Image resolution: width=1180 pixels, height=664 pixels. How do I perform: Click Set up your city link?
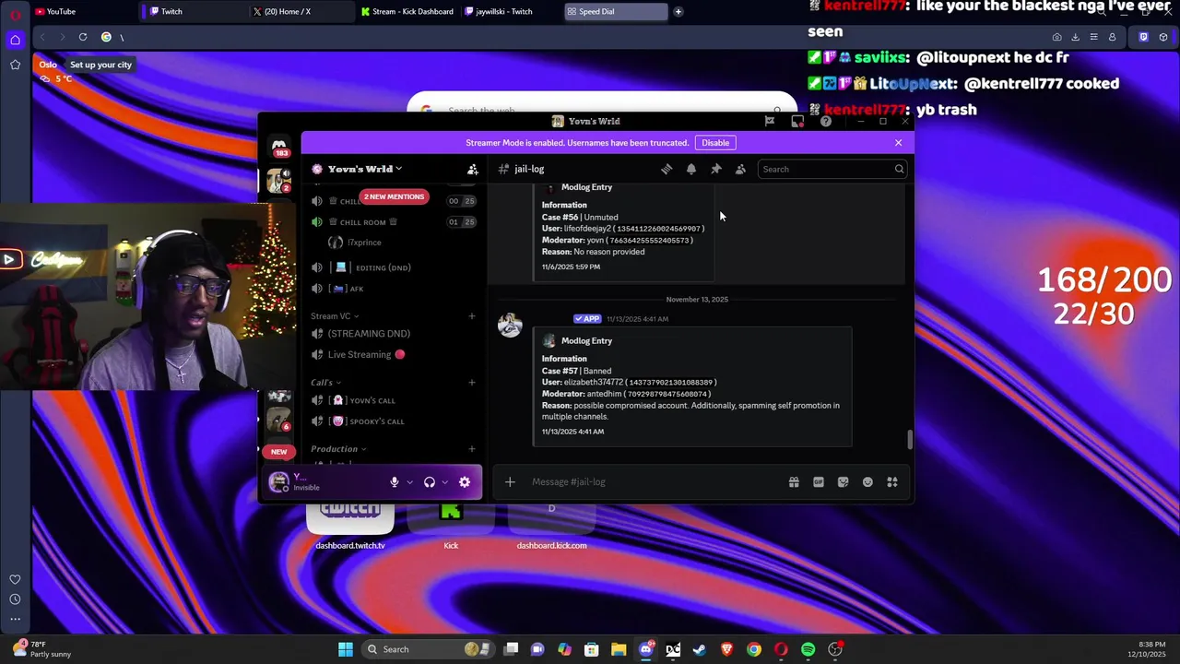101,65
